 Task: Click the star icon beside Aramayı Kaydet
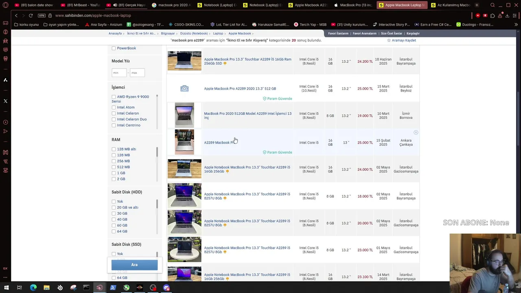389,40
